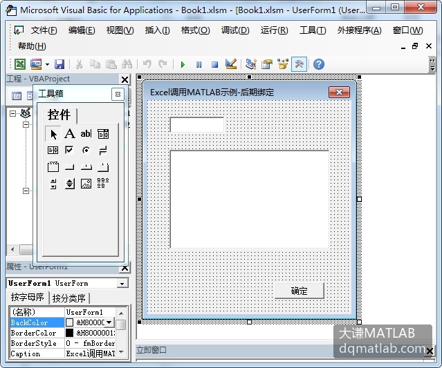
Task: Click the Paste toolbar icon
Action: tap(111, 64)
